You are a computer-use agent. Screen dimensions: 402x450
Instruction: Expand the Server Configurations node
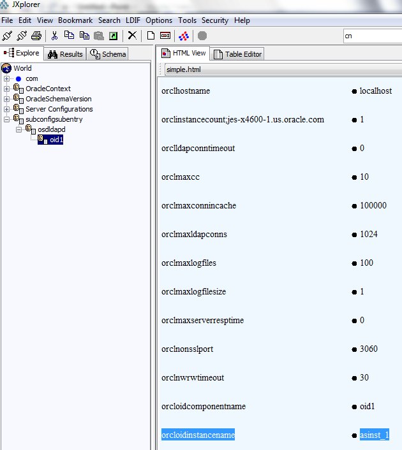[x=6, y=109]
